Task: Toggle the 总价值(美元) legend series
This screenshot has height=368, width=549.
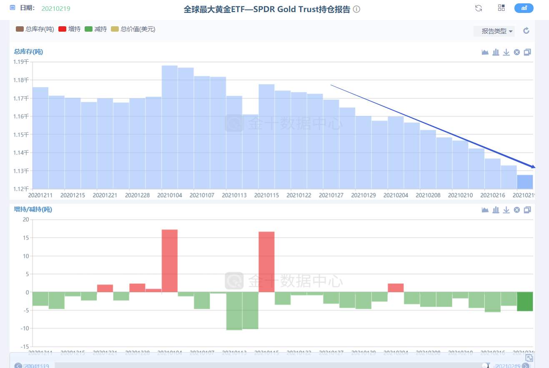Action: 133,29
